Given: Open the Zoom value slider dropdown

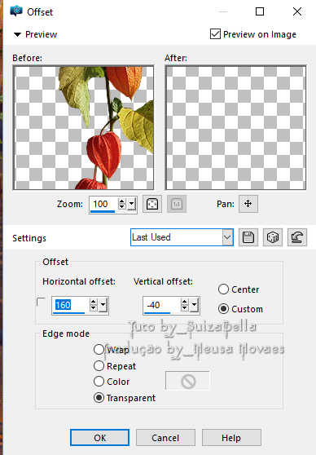Looking at the screenshot, I should coord(132,205).
